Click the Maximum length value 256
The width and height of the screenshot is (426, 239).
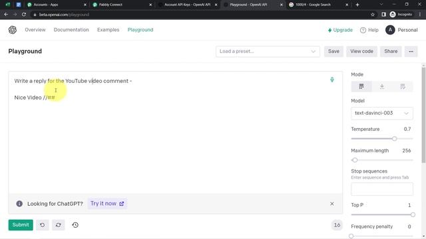407,151
